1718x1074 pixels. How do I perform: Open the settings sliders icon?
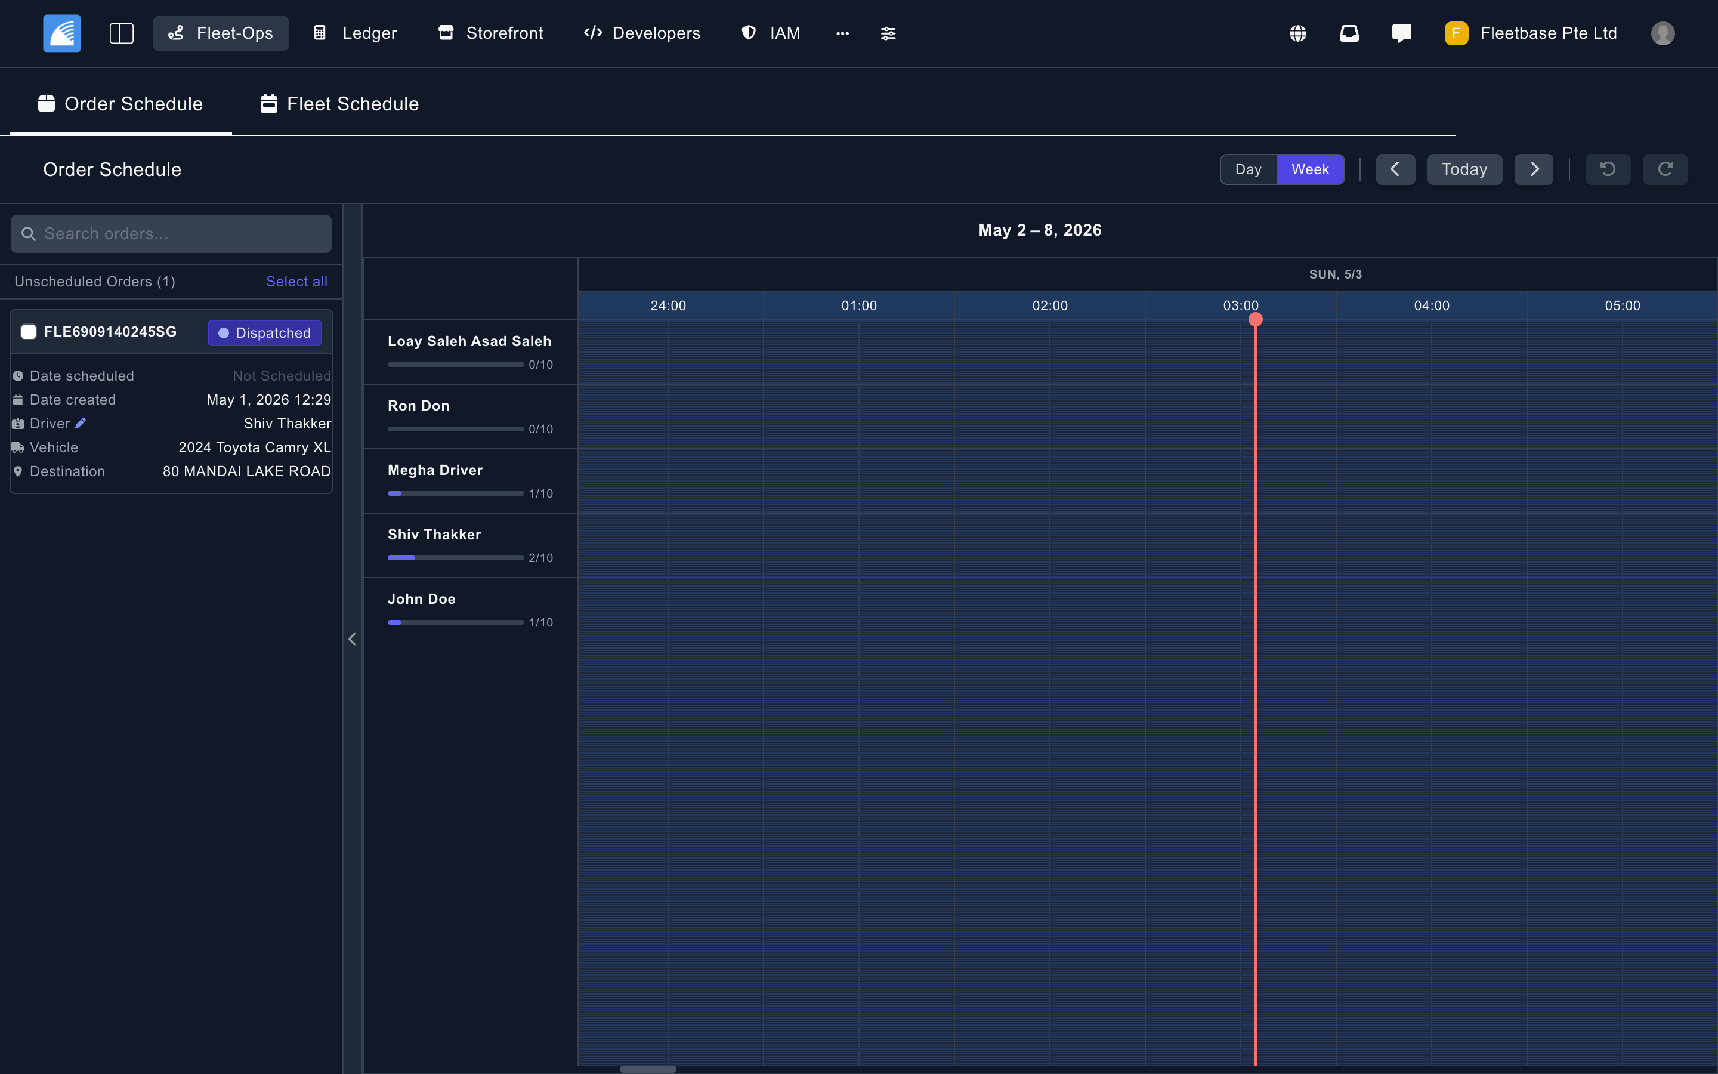point(888,33)
